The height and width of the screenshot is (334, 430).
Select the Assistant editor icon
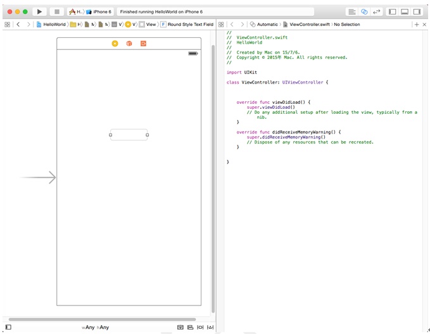click(364, 12)
